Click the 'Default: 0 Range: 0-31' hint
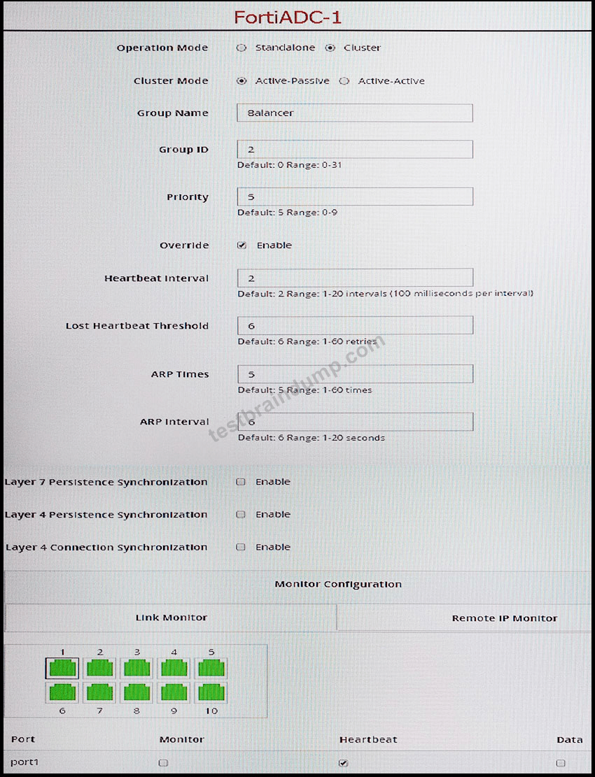Image resolution: width=595 pixels, height=777 pixels. [290, 165]
